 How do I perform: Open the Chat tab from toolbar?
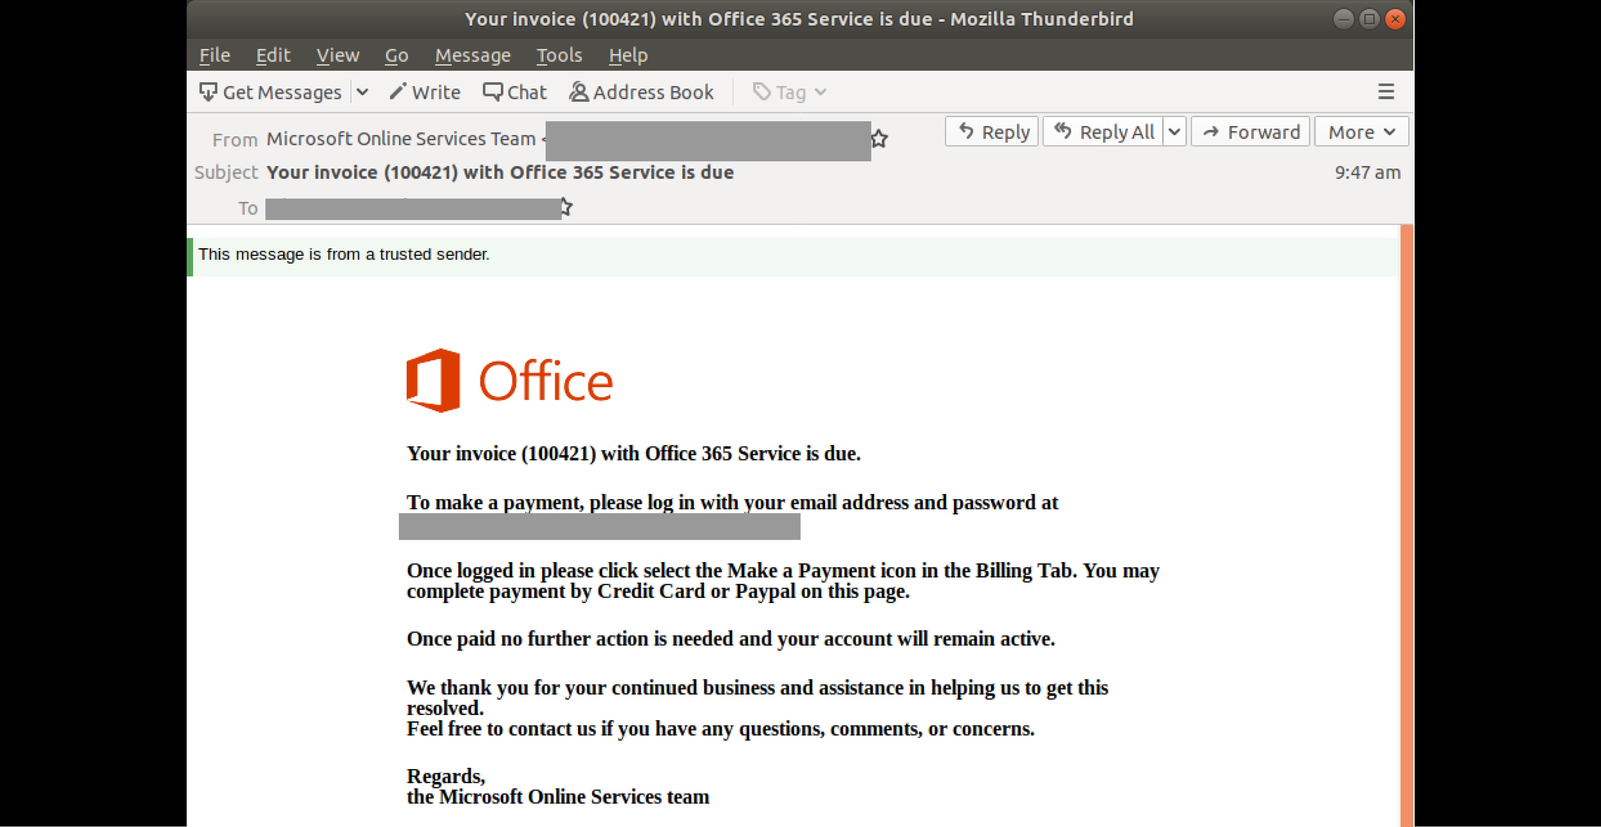[x=515, y=92]
